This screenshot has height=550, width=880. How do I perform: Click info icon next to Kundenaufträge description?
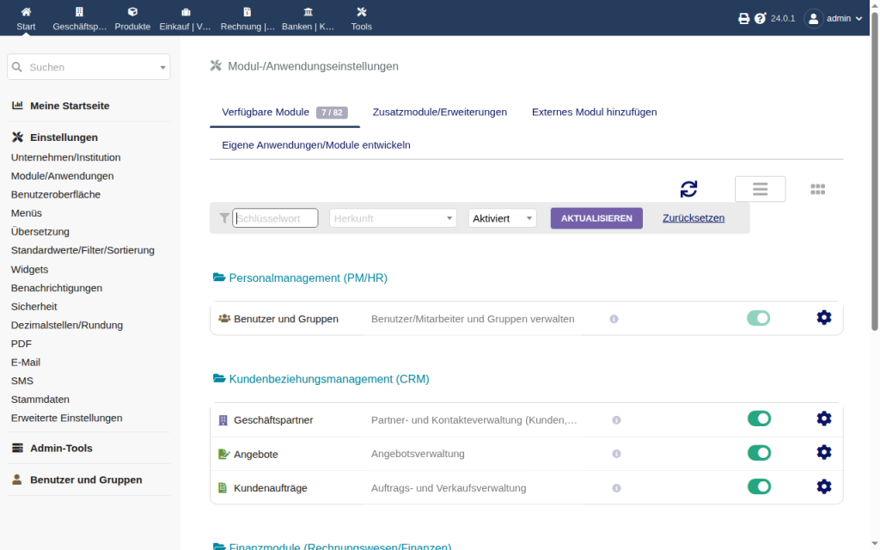(x=616, y=488)
